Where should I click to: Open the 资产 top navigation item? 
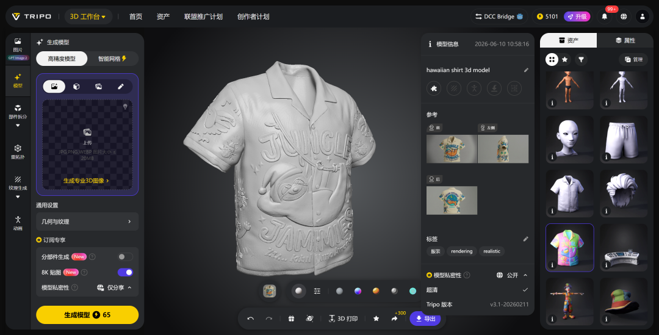[x=163, y=16]
